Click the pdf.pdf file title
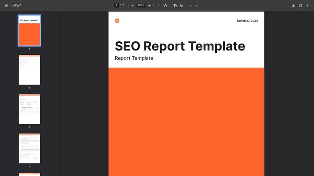The image size is (314, 176). pos(17,5)
